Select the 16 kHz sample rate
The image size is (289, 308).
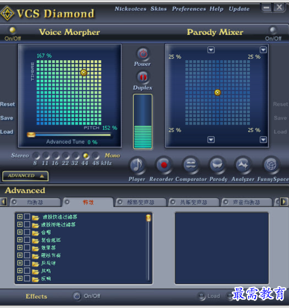(x=56, y=156)
